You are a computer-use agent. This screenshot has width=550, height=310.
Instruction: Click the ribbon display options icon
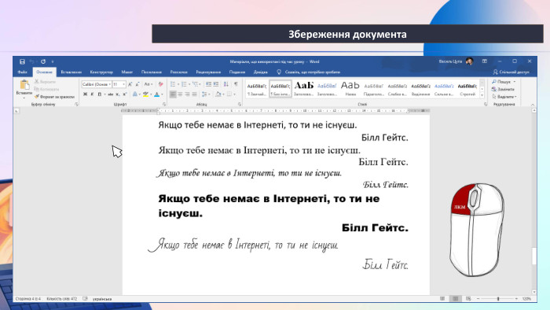485,61
